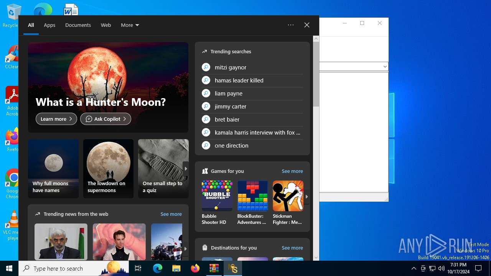
Task: Close the search panel
Action: tap(307, 25)
